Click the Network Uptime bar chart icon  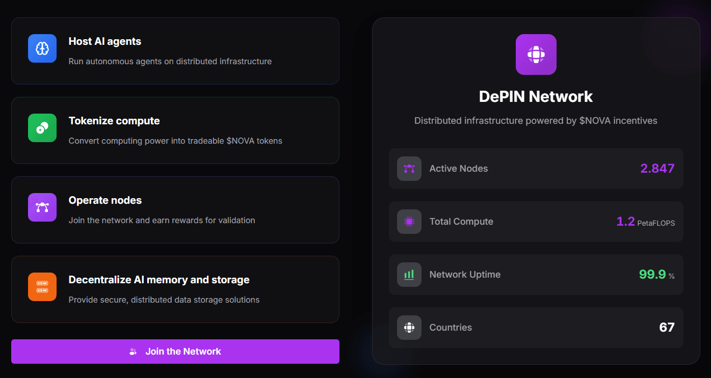pos(409,275)
